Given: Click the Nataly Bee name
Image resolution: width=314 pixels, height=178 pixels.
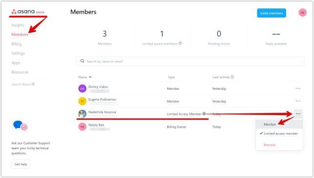Looking at the screenshot, I should coord(96,125).
